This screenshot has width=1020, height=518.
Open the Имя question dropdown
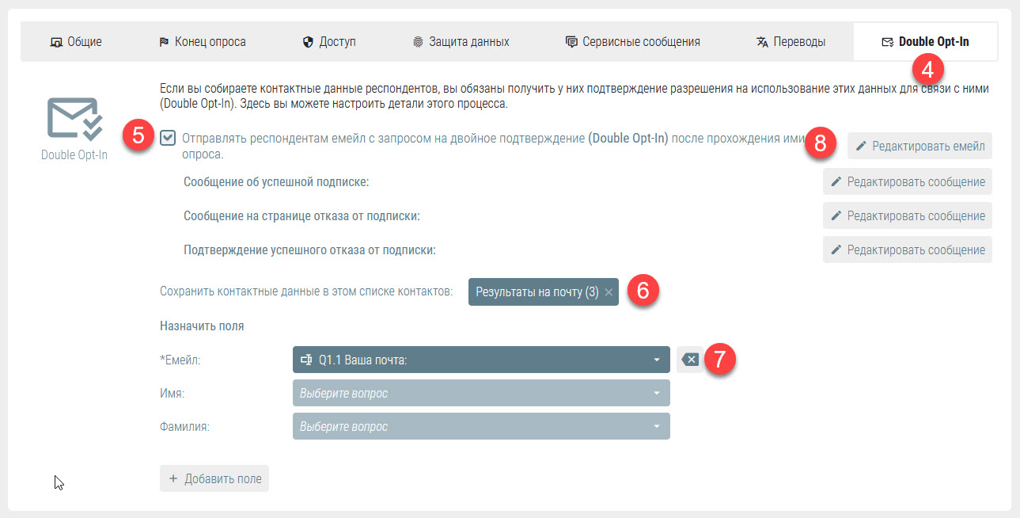click(x=481, y=393)
